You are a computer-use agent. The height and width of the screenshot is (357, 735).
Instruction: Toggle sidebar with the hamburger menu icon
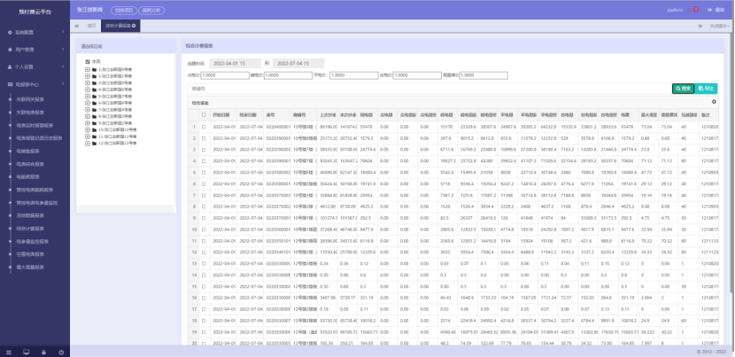[x=8, y=351]
